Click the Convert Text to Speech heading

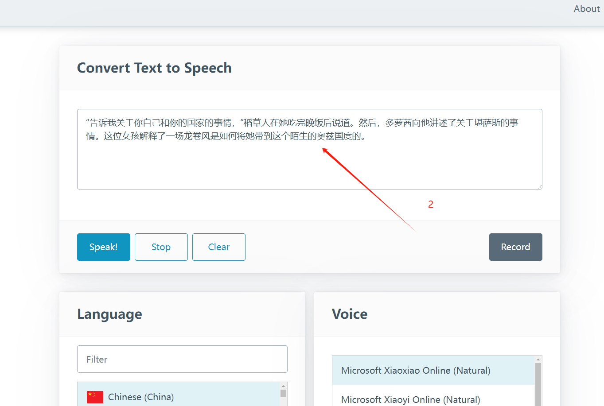(x=154, y=67)
